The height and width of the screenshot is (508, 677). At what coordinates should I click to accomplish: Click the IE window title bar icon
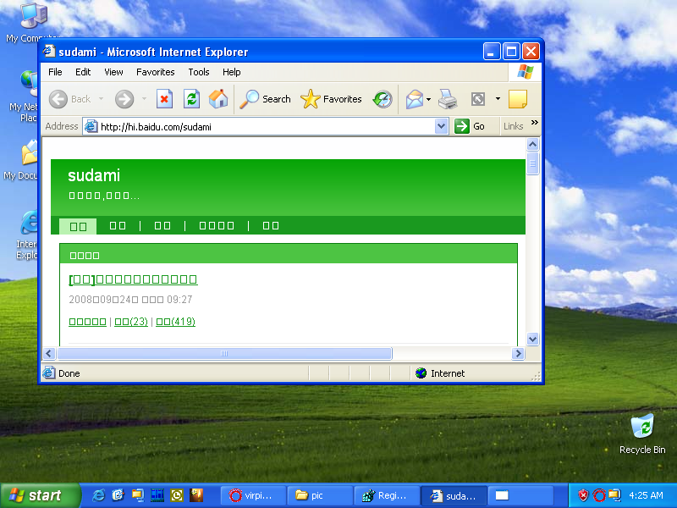tap(49, 52)
